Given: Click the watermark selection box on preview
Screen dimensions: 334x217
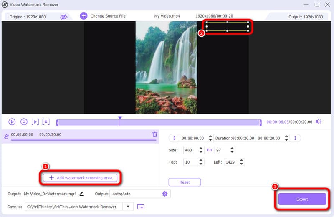Looking at the screenshot, I should click(227, 26).
